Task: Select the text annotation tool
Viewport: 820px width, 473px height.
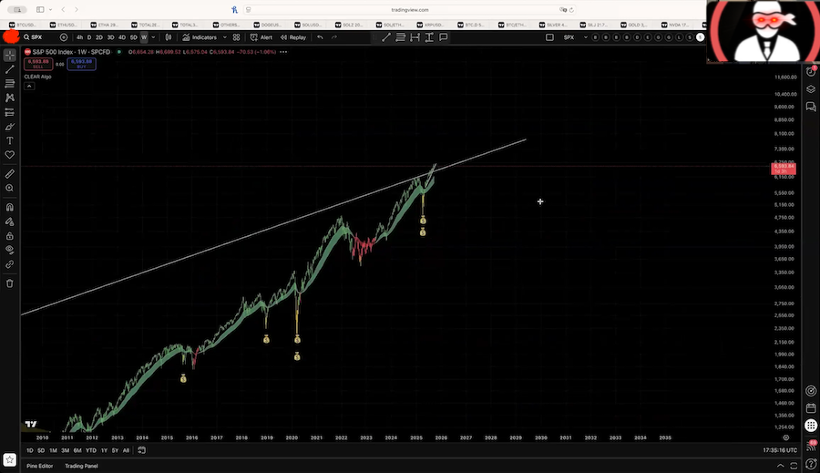Action: coord(10,140)
